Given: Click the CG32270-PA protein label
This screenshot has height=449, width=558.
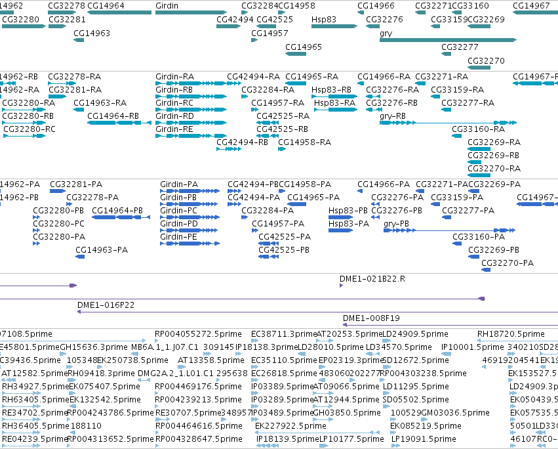Looking at the screenshot, I should click(x=508, y=263).
